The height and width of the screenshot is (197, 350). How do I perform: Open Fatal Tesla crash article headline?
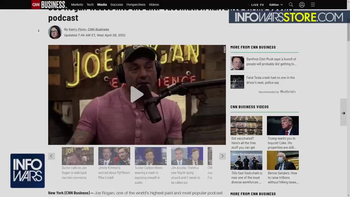point(270,80)
